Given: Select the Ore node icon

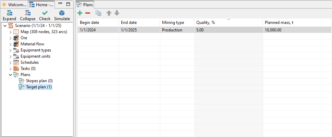Looking at the screenshot, I should [x=16, y=38].
